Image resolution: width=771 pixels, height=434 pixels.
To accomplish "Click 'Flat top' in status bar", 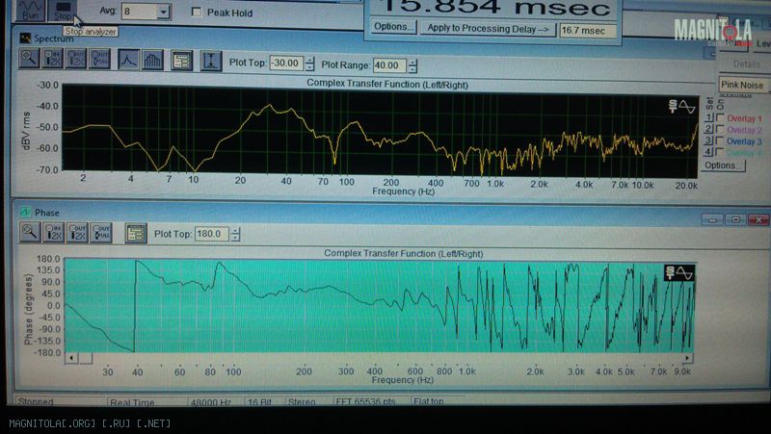I will (429, 401).
